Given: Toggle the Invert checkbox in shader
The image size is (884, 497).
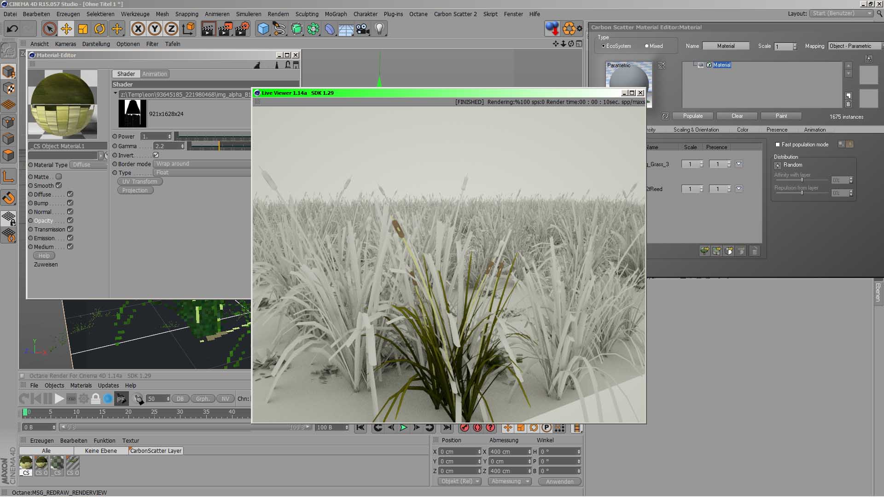Looking at the screenshot, I should (156, 155).
